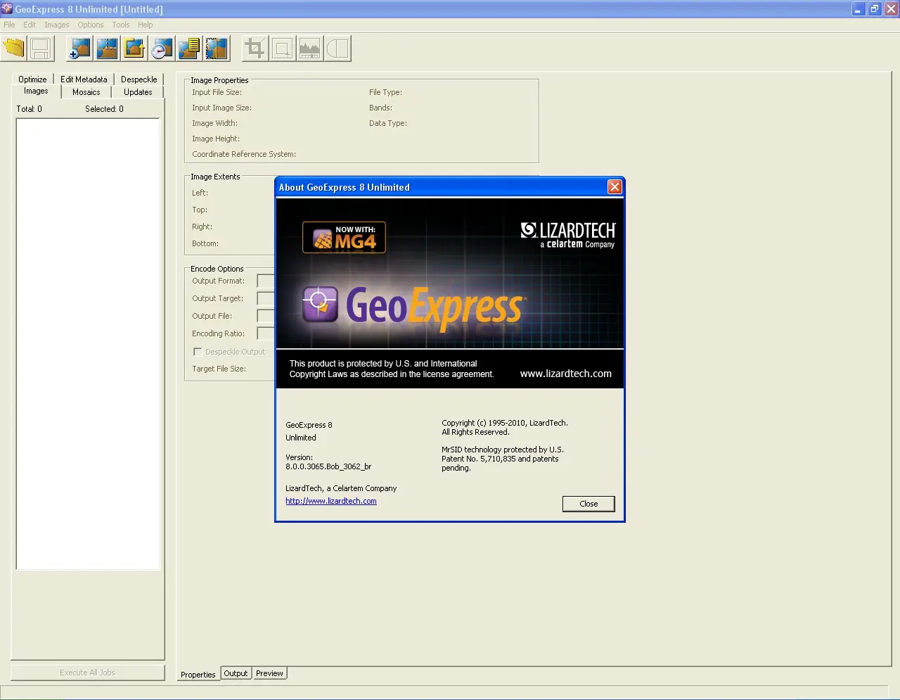Click Close in the About dialog

click(589, 504)
